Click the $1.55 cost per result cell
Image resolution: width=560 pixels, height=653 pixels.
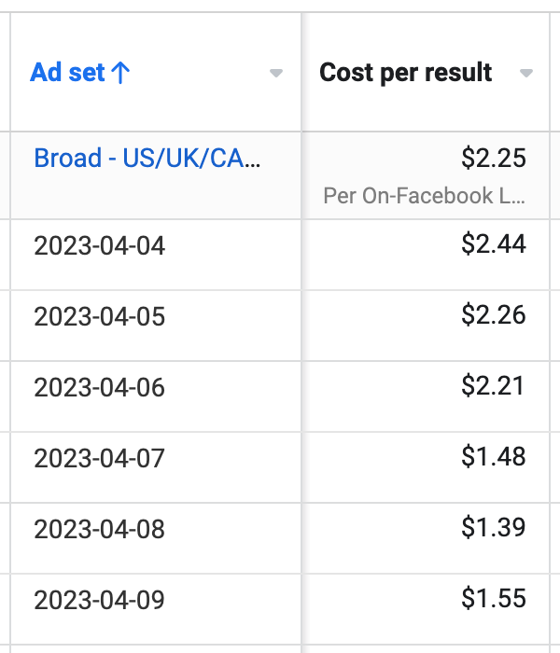pyautogui.click(x=493, y=598)
